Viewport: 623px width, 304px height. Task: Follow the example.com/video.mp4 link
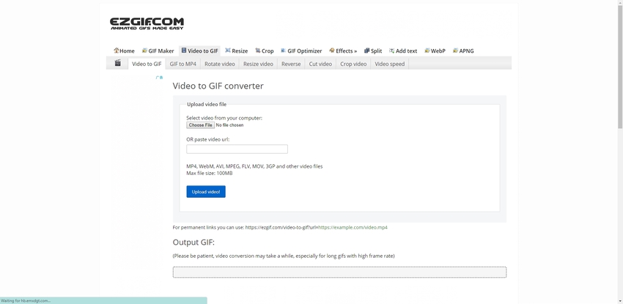click(353, 228)
